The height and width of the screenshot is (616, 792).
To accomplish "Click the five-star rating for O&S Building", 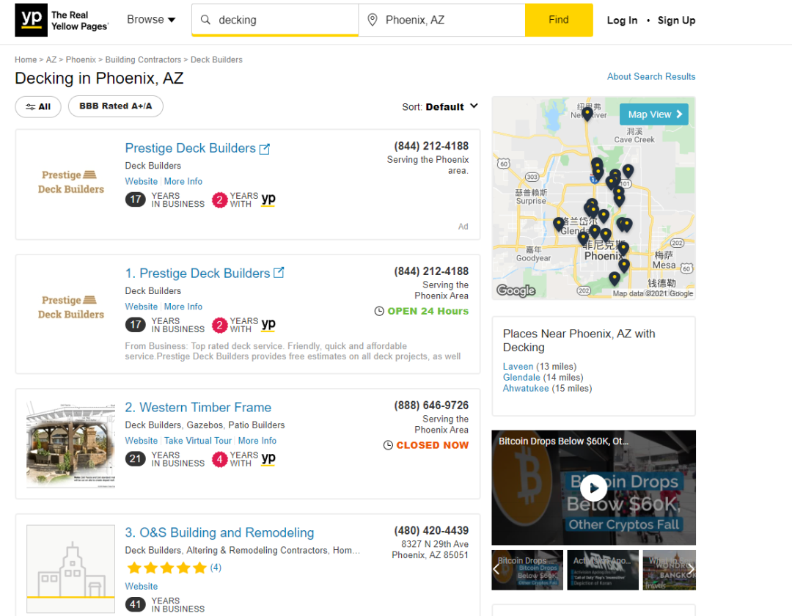I will click(x=166, y=568).
